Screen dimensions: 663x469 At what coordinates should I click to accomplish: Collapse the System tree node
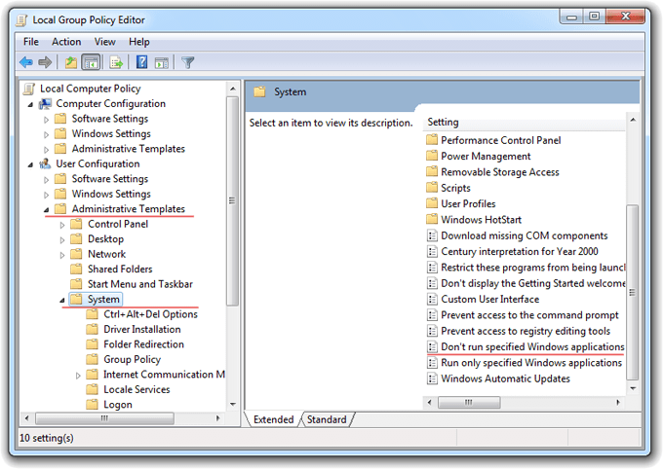coord(62,300)
